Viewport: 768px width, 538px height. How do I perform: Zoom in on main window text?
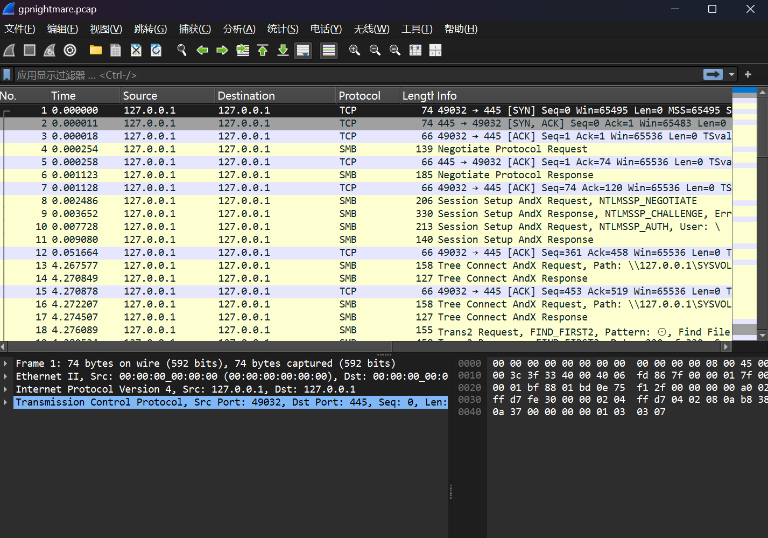point(355,50)
